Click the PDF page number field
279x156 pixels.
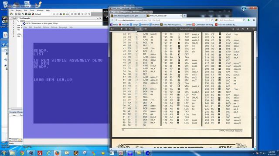(x=138, y=29)
